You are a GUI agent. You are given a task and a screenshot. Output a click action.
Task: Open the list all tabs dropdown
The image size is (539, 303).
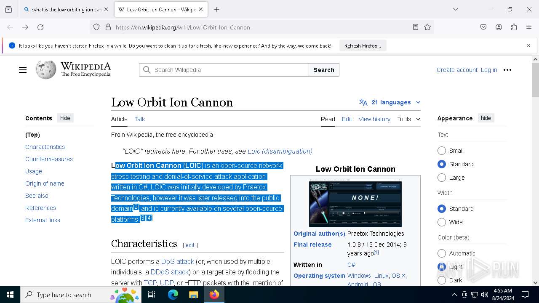coord(456,9)
